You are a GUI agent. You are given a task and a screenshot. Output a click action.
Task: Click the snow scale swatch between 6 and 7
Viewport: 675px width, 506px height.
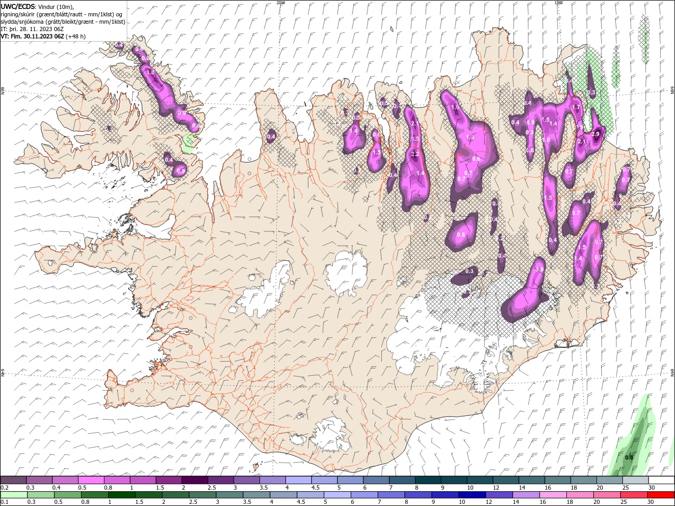[x=376, y=480]
